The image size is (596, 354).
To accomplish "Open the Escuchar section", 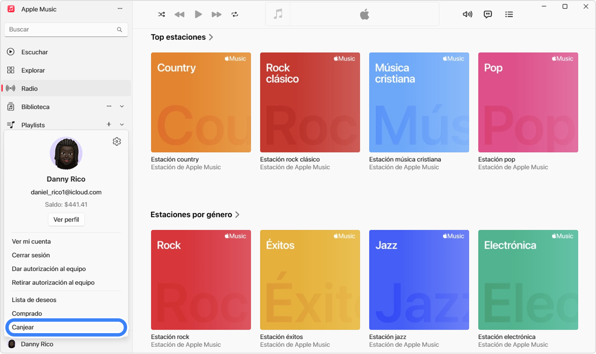I will click(x=66, y=52).
